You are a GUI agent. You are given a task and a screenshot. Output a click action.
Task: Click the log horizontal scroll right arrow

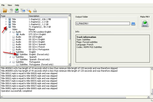(149, 97)
